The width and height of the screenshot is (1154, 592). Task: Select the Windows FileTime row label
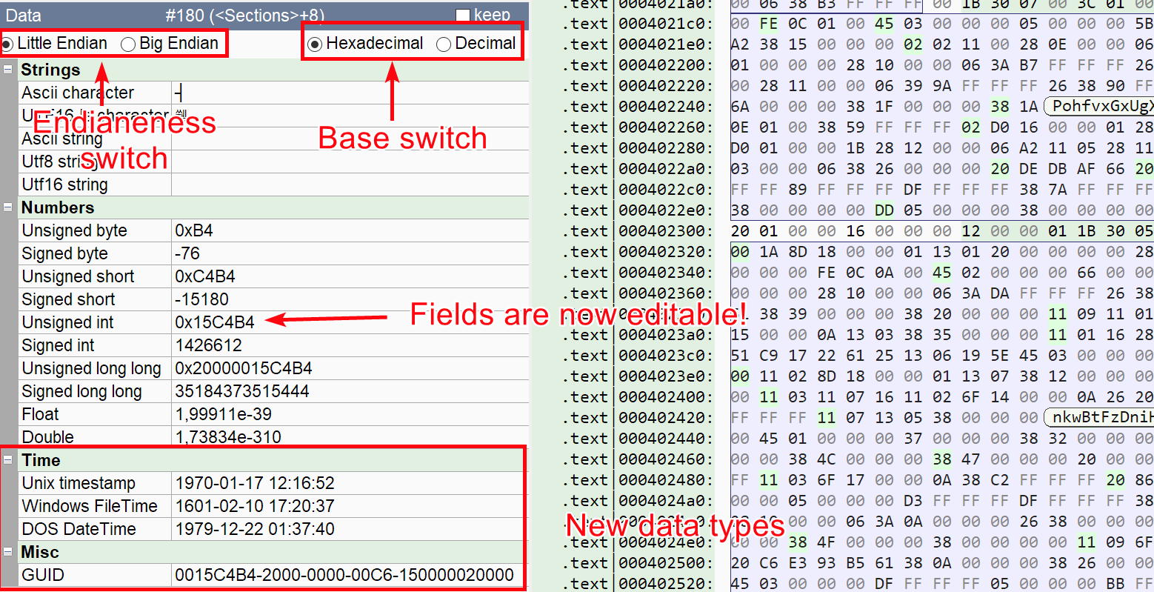pyautogui.click(x=90, y=506)
